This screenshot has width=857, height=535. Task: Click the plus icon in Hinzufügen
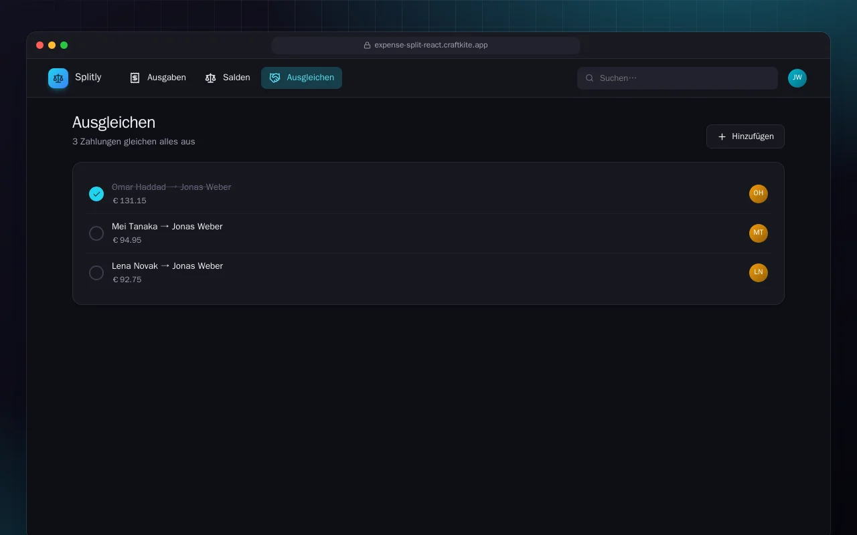722,136
